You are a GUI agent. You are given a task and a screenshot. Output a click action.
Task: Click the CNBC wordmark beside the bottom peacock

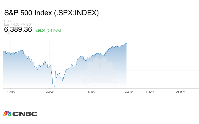click(x=25, y=114)
